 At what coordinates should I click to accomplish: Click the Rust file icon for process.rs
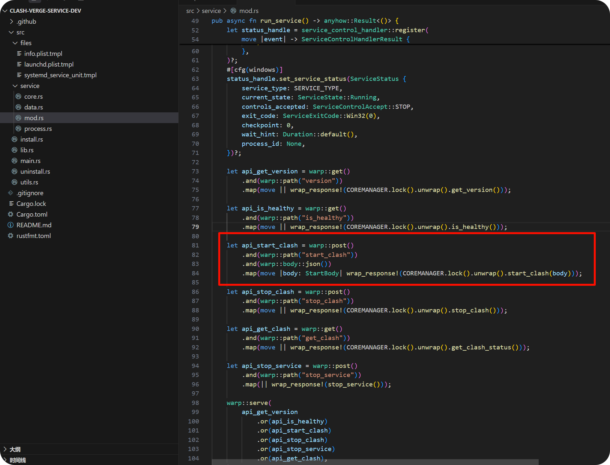click(18, 129)
